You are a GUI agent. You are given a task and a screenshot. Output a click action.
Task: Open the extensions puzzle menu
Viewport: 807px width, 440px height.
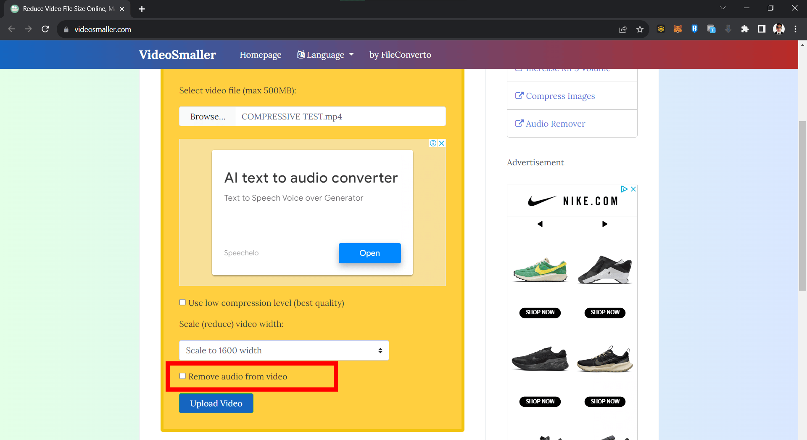point(745,29)
